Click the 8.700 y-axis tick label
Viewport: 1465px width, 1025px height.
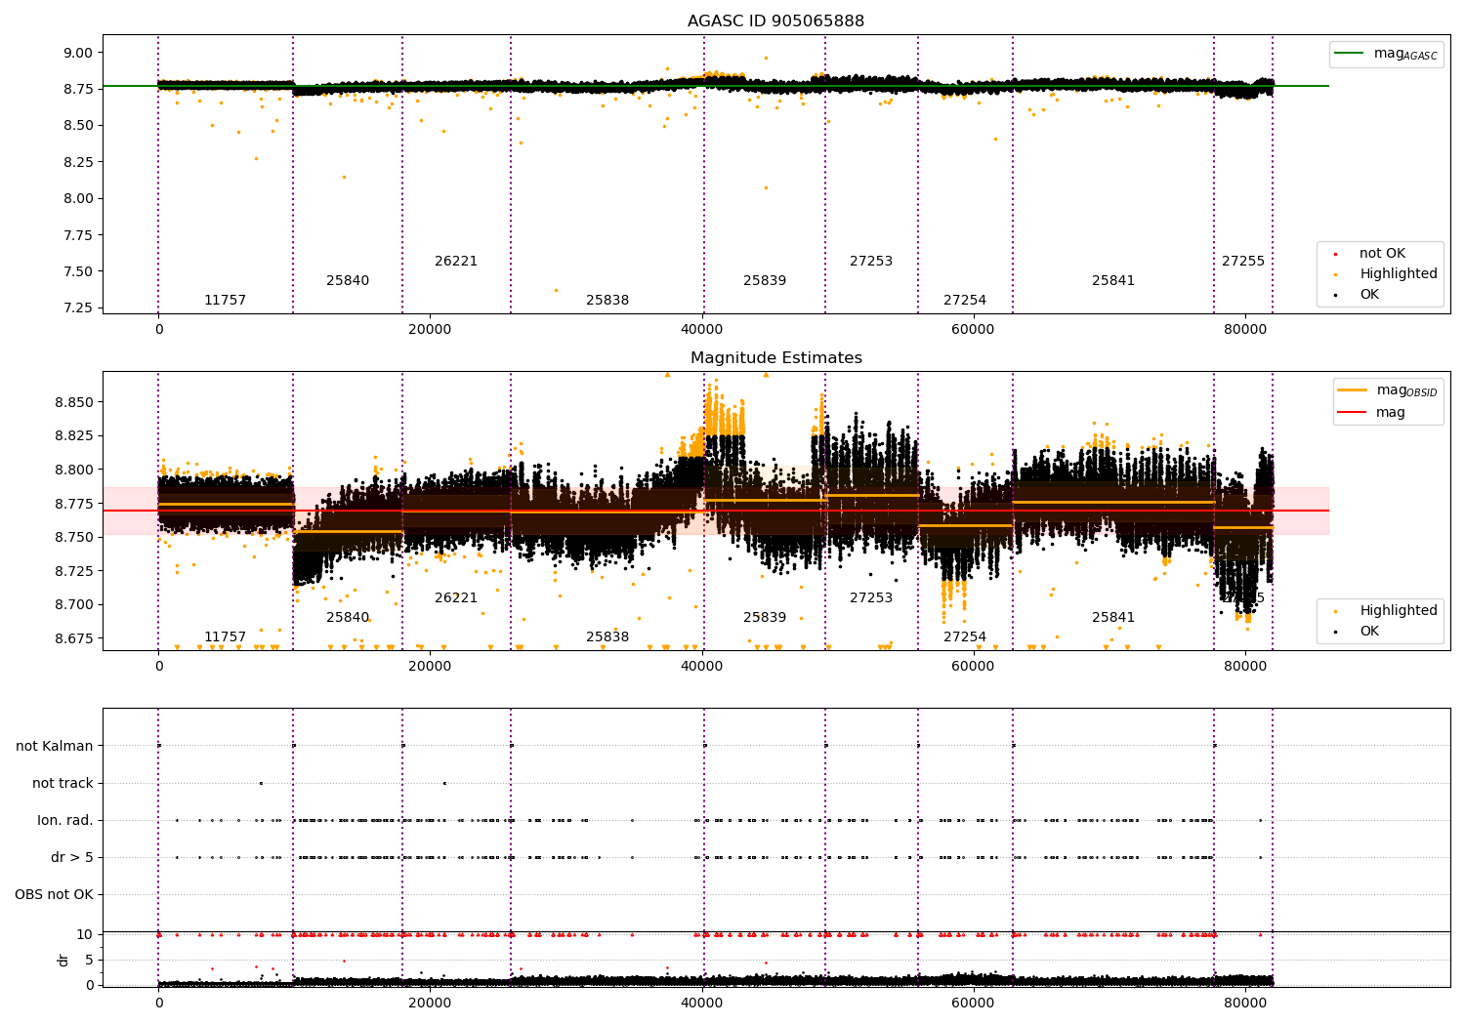click(73, 605)
